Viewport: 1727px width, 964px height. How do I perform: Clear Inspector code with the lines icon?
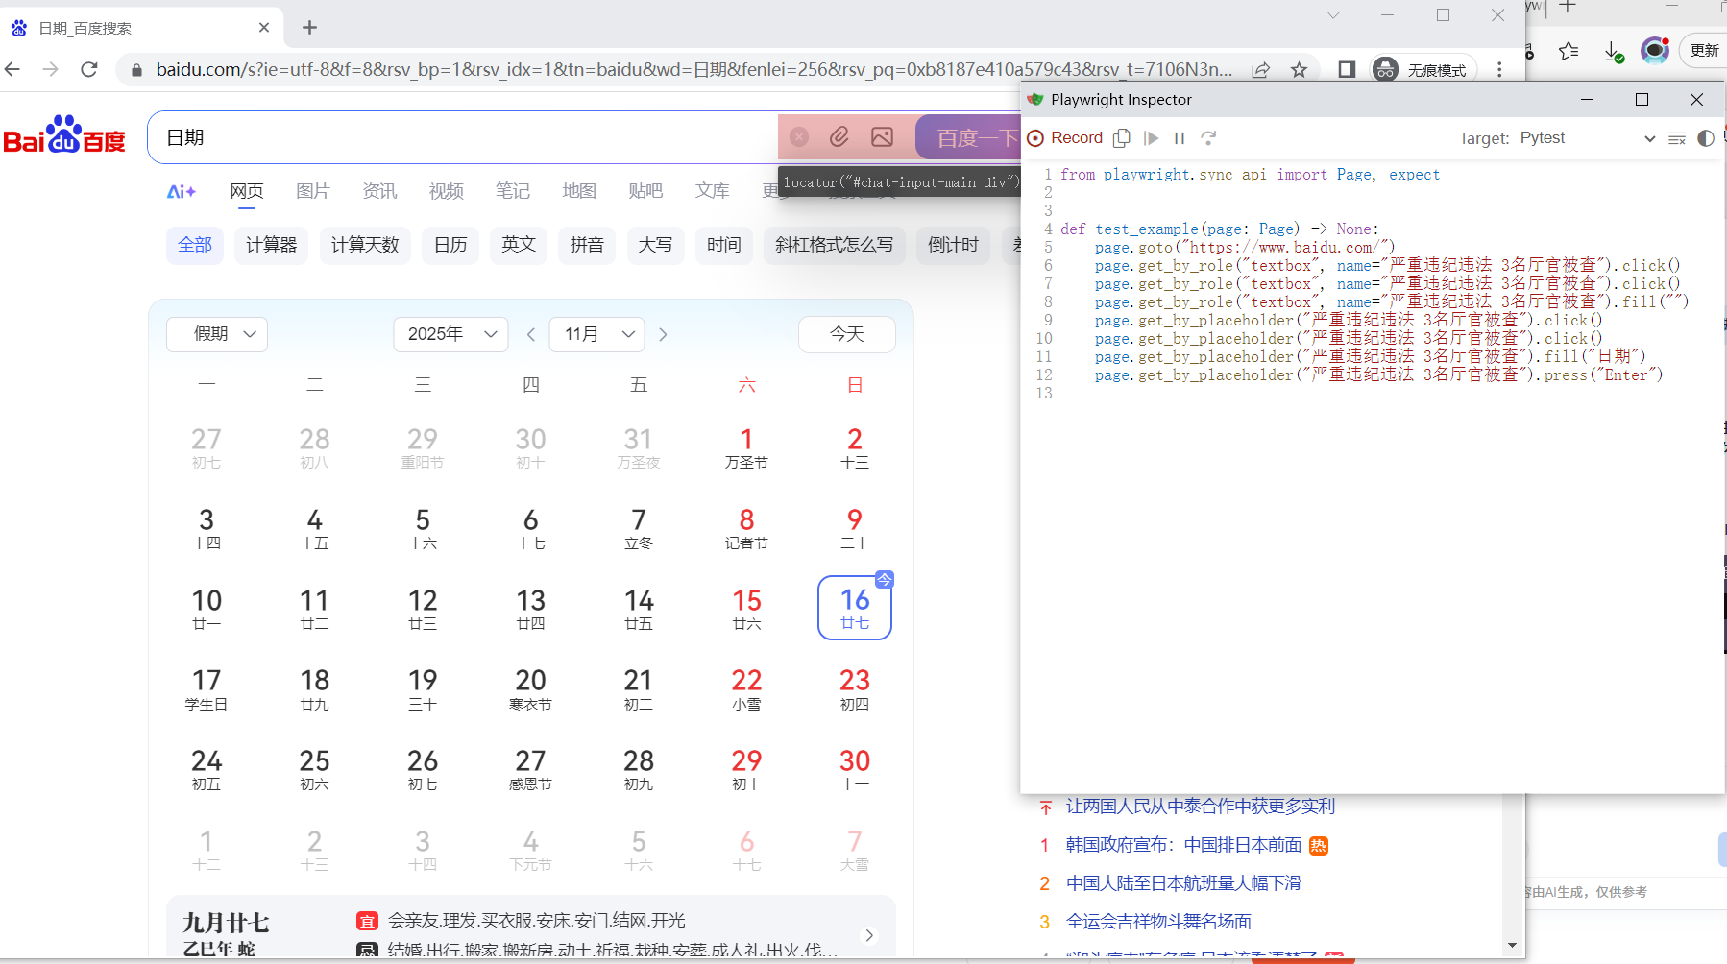click(1677, 137)
